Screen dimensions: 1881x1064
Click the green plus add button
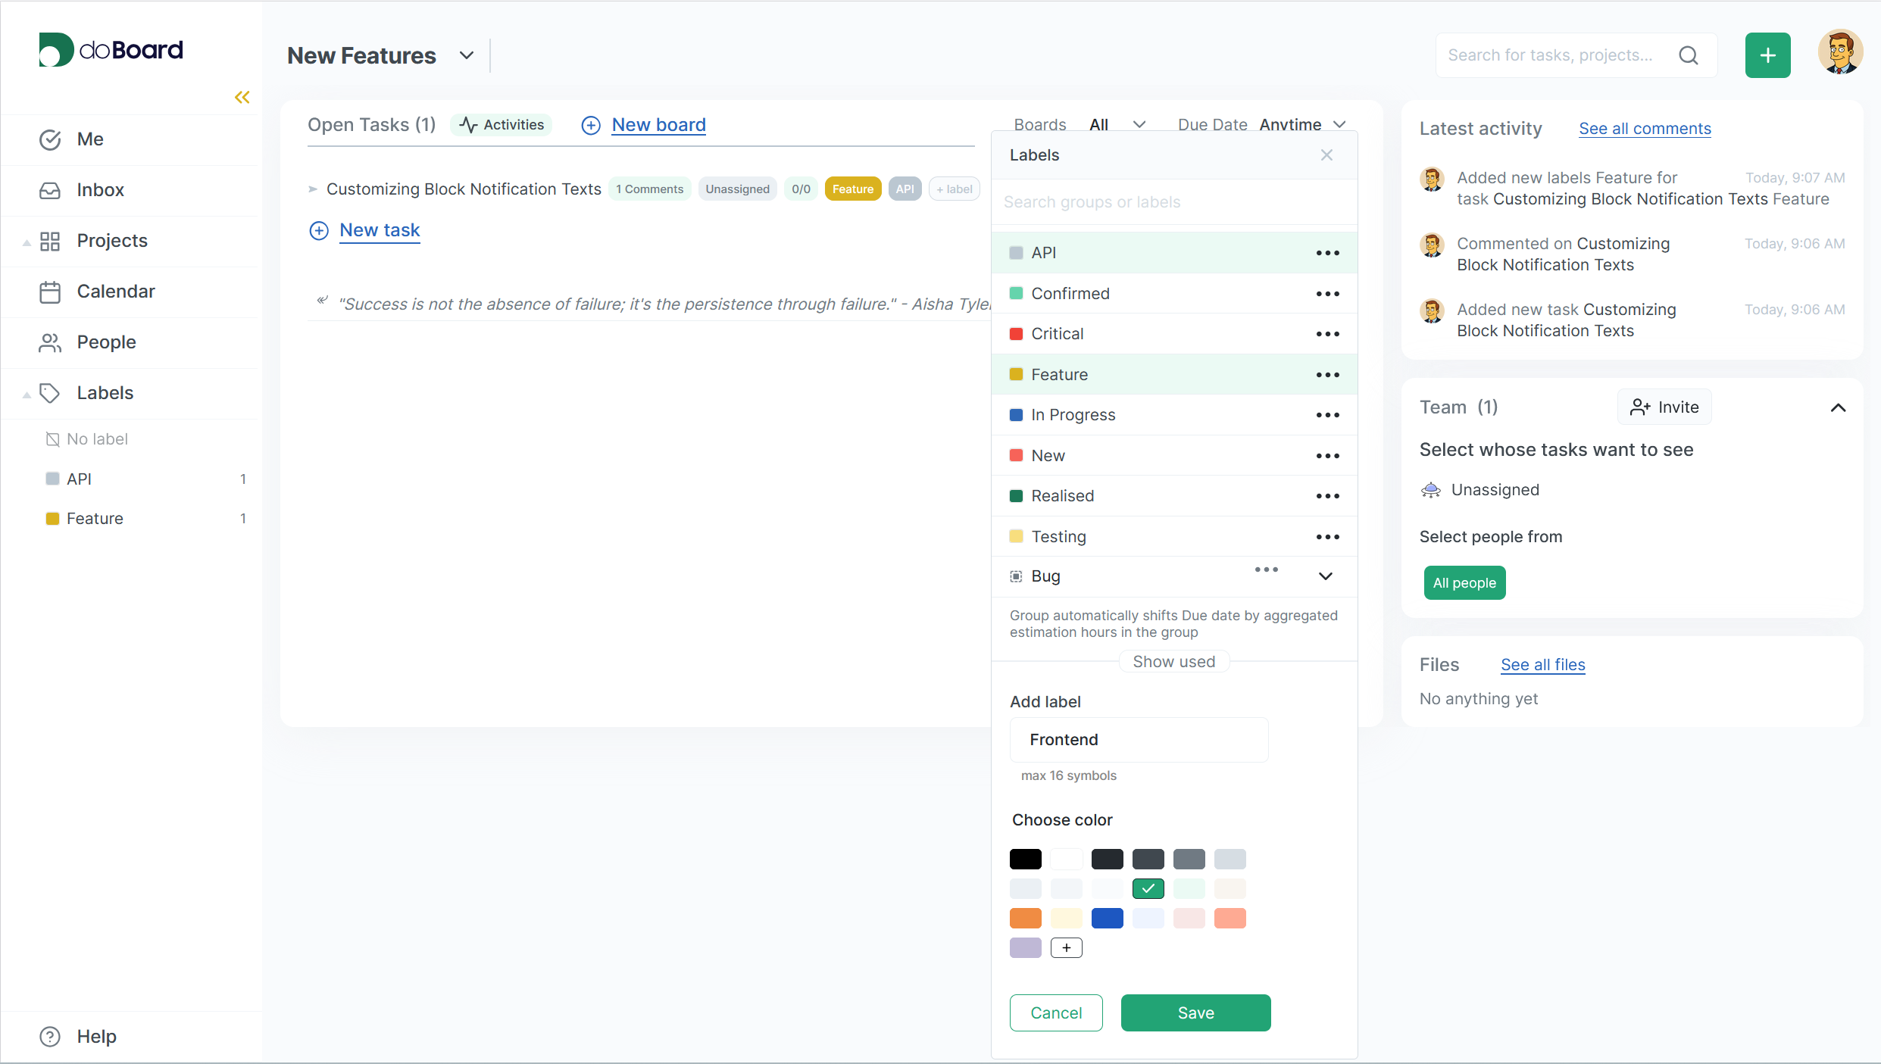pyautogui.click(x=1767, y=55)
